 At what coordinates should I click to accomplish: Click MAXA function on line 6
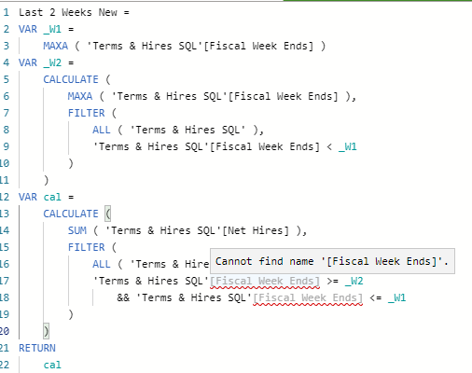80,96
